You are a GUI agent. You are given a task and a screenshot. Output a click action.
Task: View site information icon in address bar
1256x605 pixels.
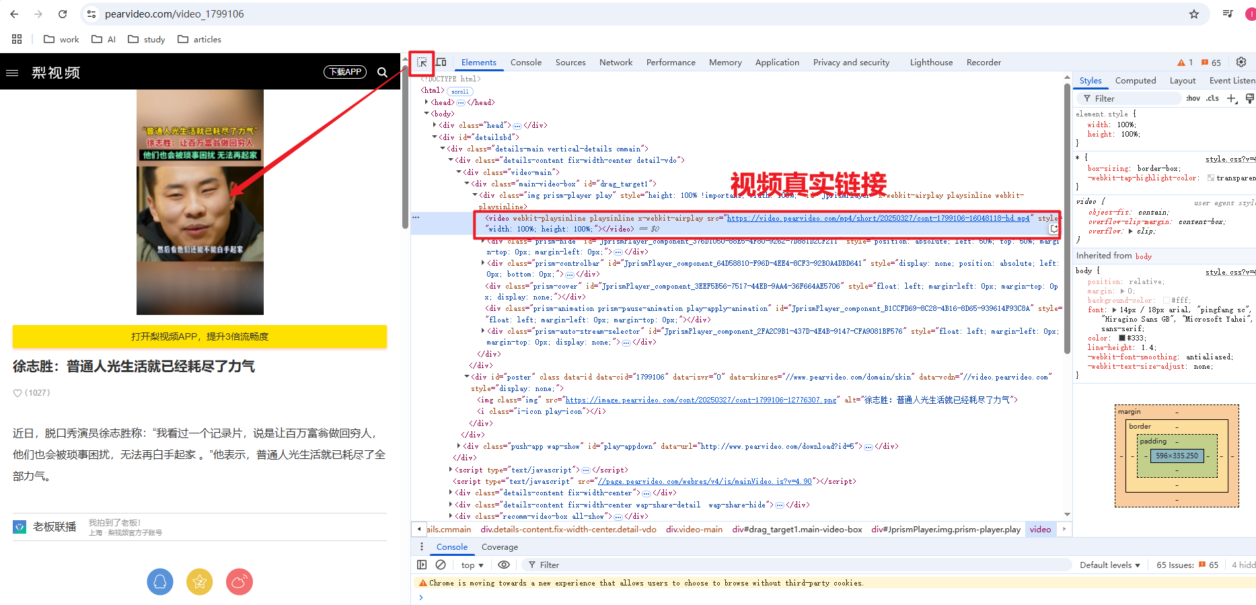click(92, 14)
